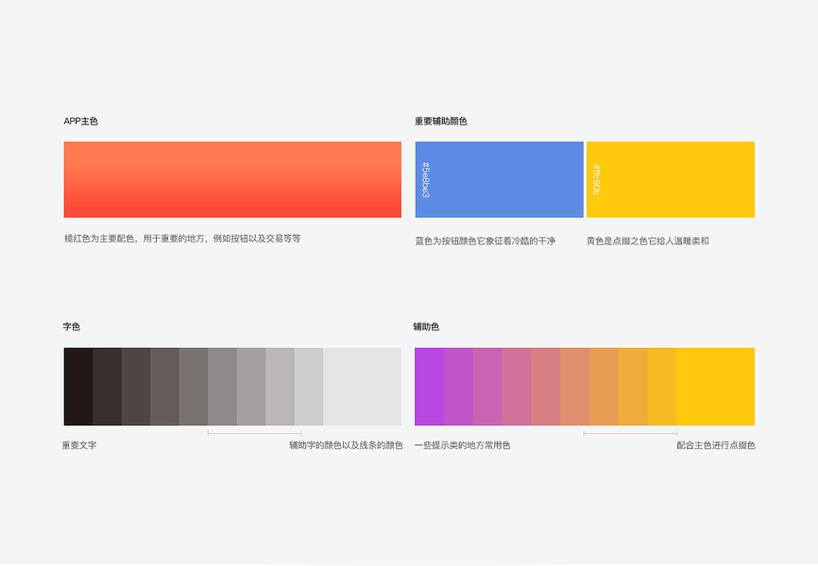Choose the leftmost purple swatch in 辅助色 row
Viewport: 818px width, 566px height.
coord(429,387)
